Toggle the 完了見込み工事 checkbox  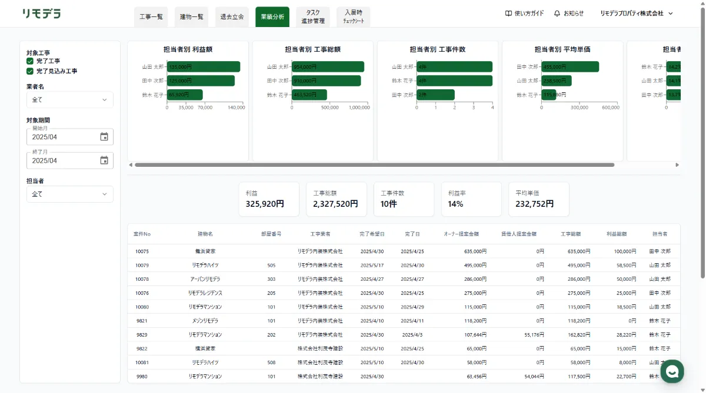30,71
